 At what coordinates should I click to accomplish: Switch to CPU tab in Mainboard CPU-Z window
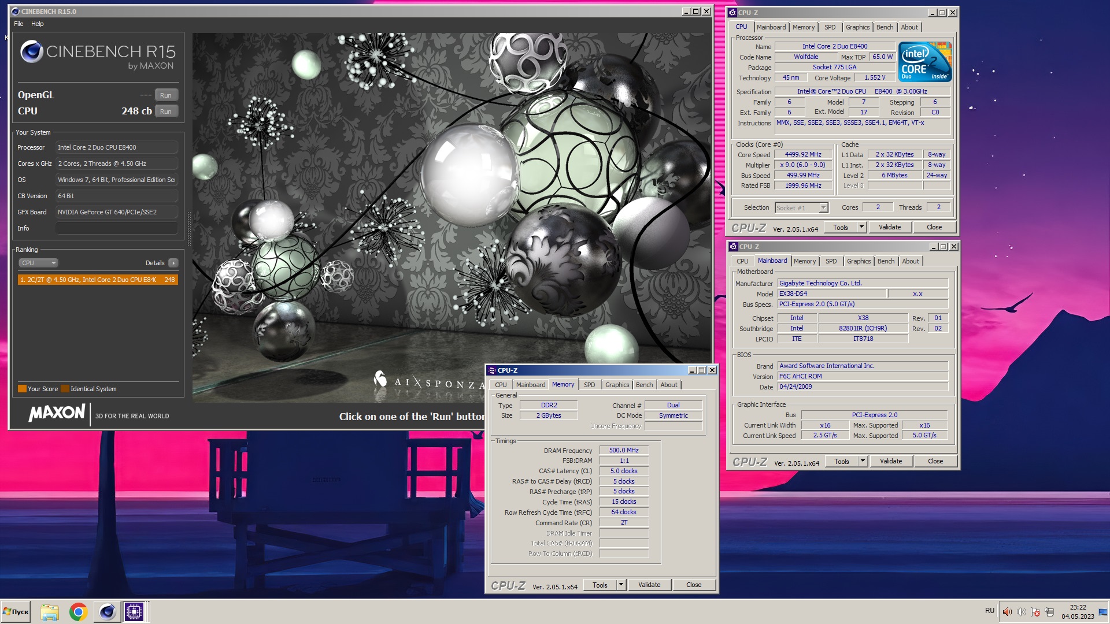[742, 261]
